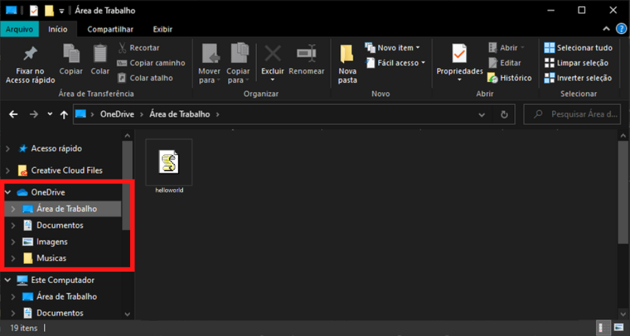Image resolution: width=630 pixels, height=336 pixels.
Task: Switch to details view in status bar
Action: point(604,329)
